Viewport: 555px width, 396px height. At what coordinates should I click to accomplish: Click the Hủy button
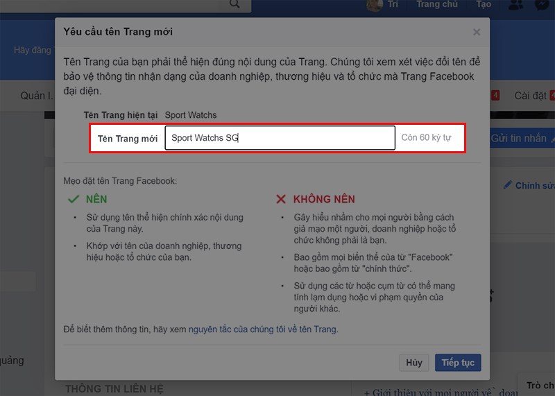[413, 363]
